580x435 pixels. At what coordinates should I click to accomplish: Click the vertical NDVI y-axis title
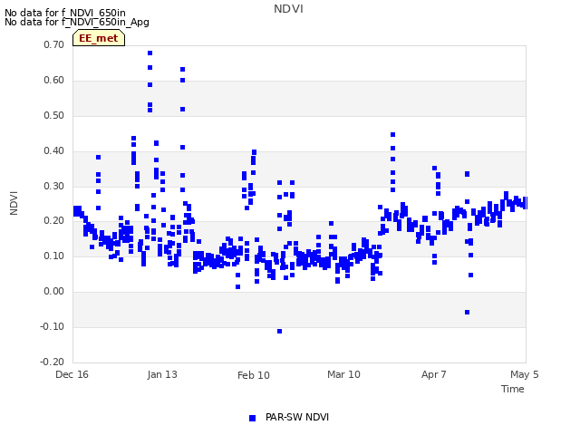point(14,203)
